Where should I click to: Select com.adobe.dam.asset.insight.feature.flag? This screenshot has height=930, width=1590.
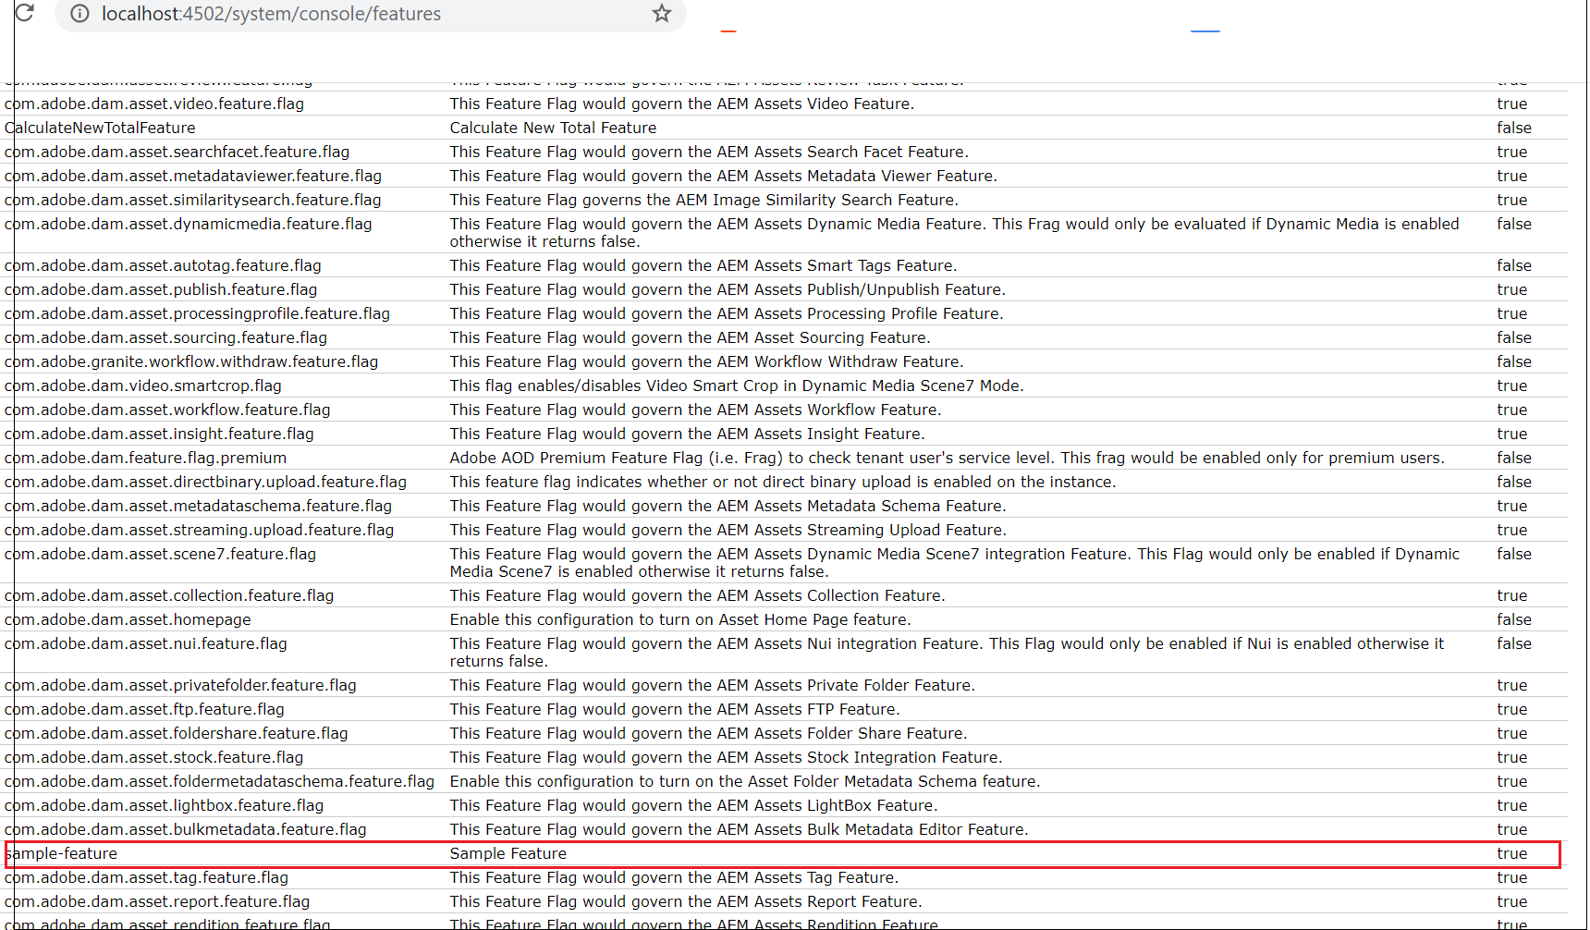click(x=159, y=434)
